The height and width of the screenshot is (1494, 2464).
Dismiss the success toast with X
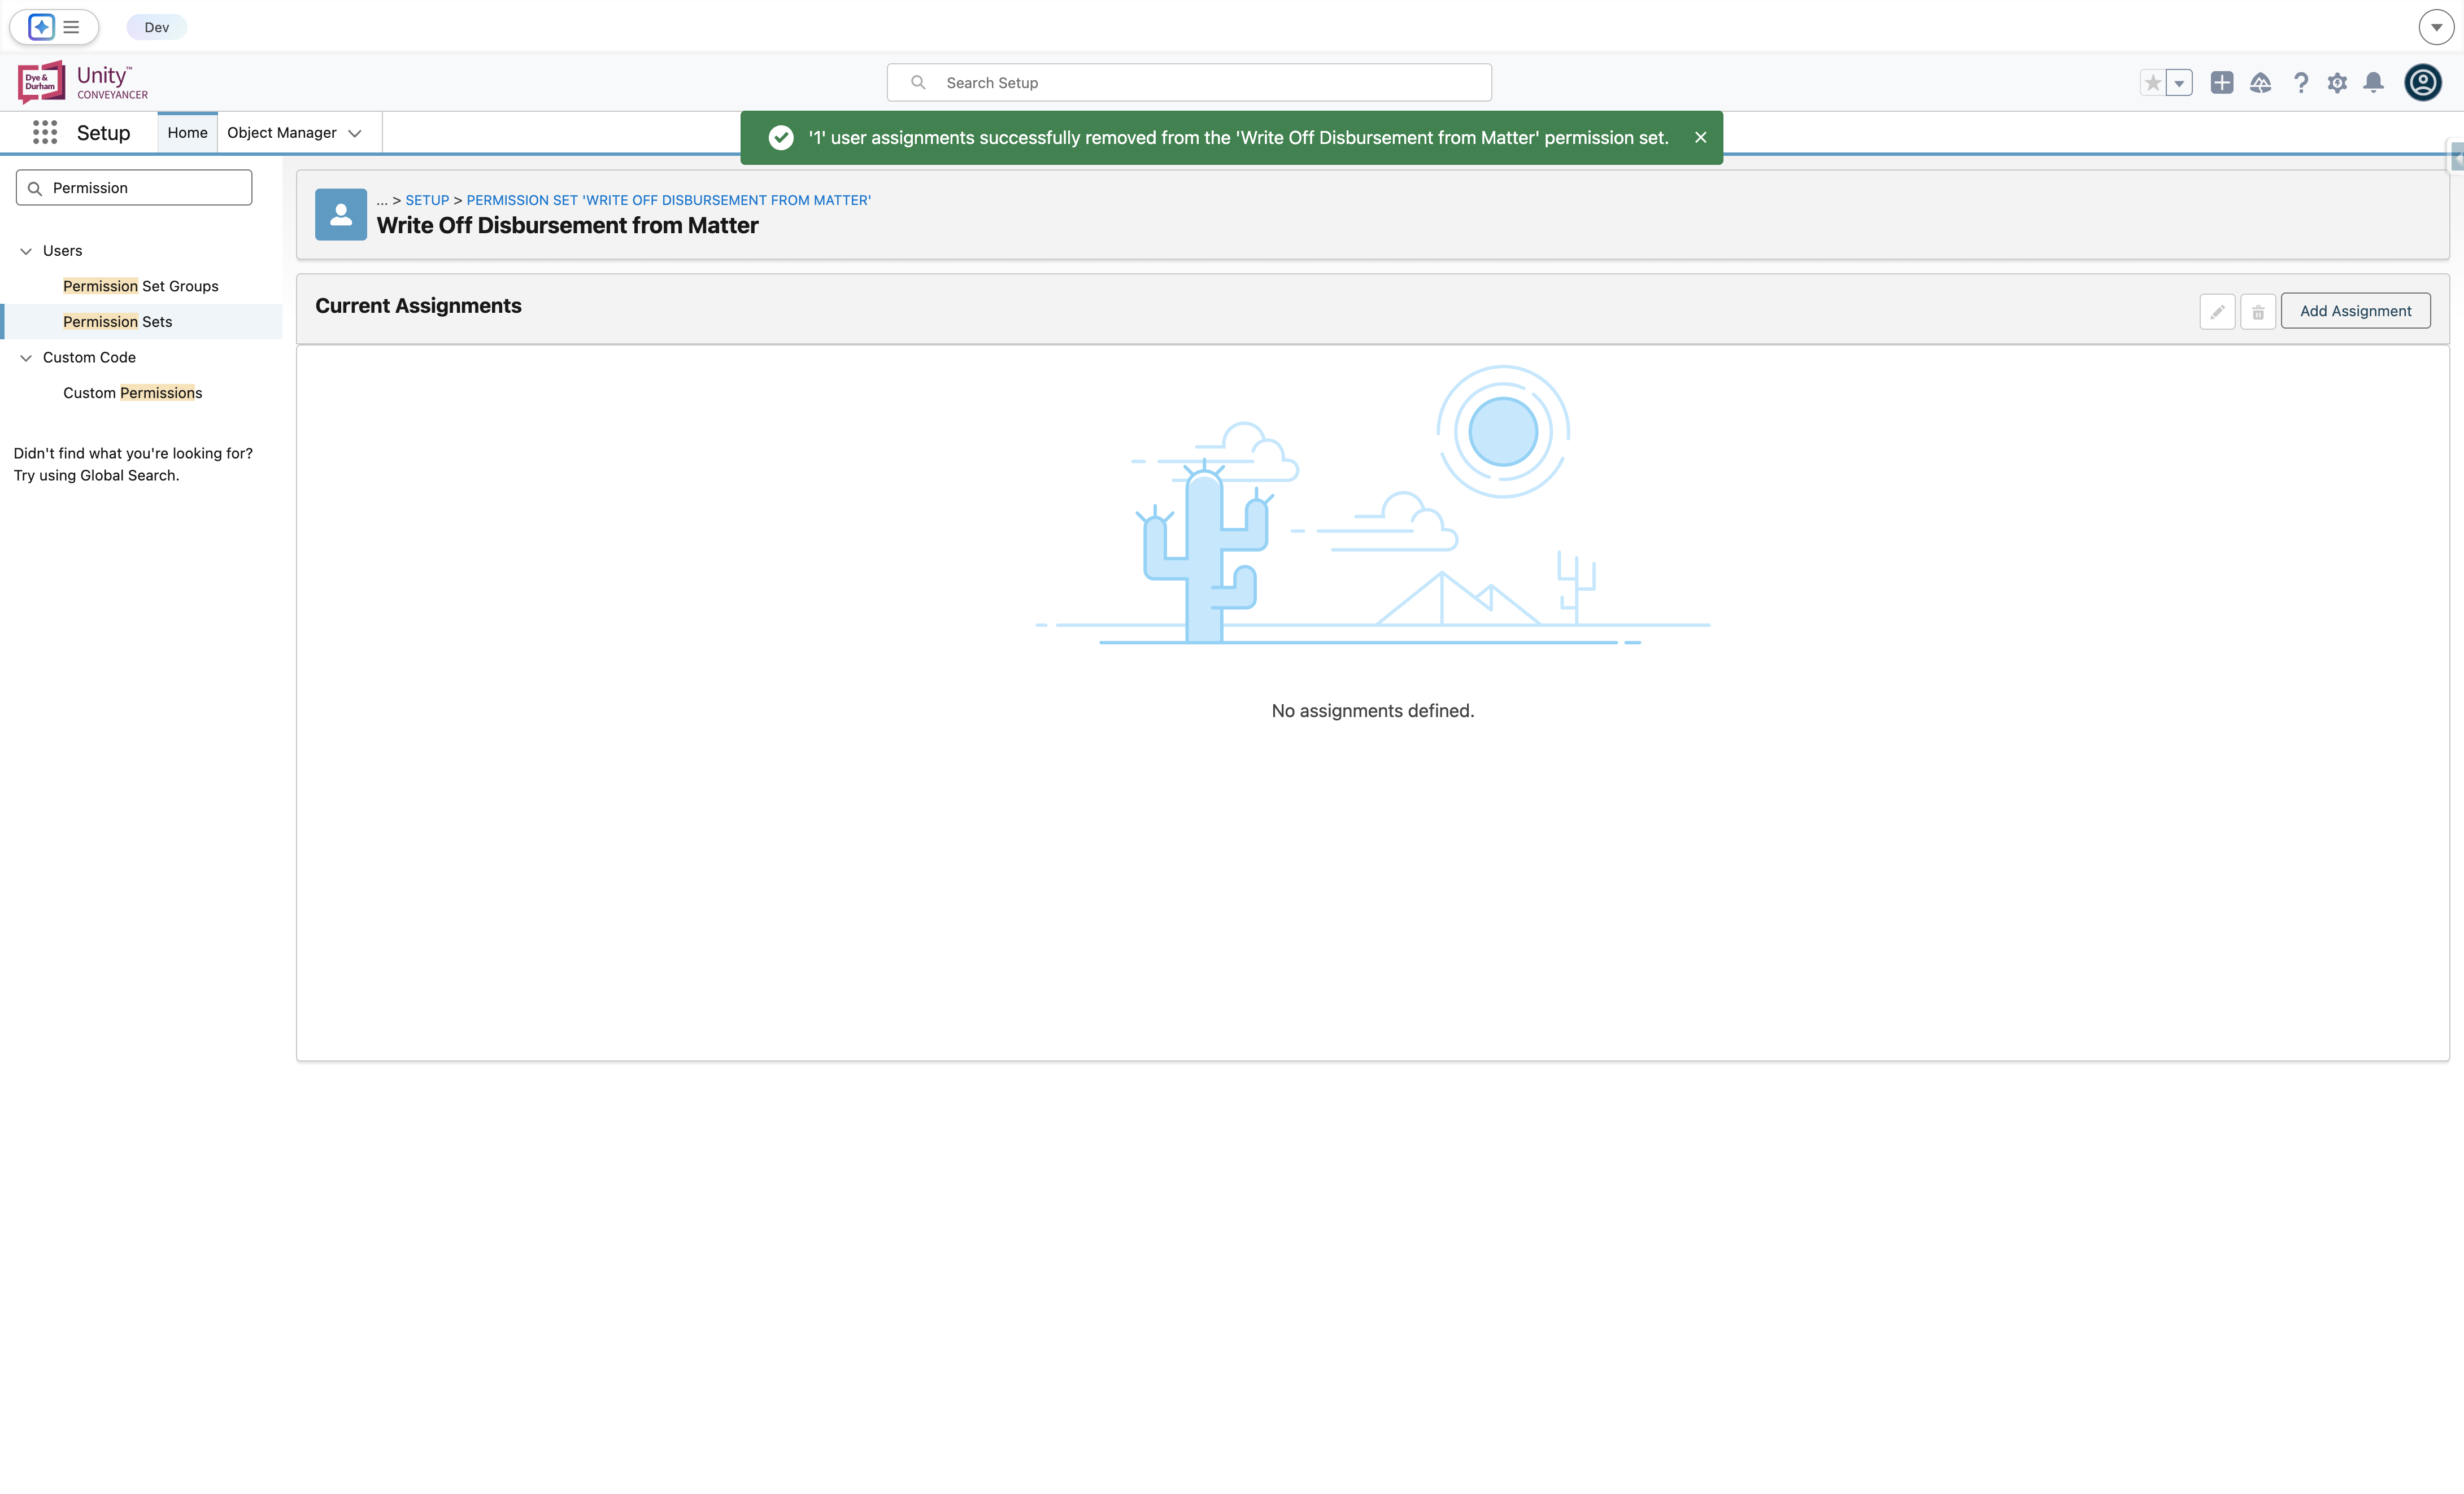1700,138
